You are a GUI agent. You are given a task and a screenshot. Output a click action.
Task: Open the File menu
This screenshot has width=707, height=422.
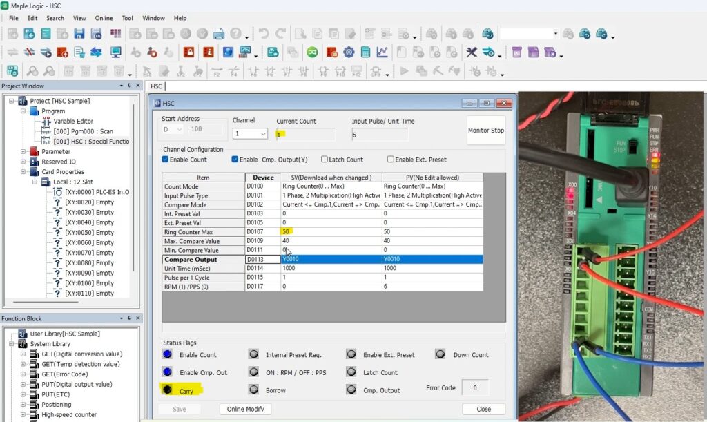(x=14, y=18)
